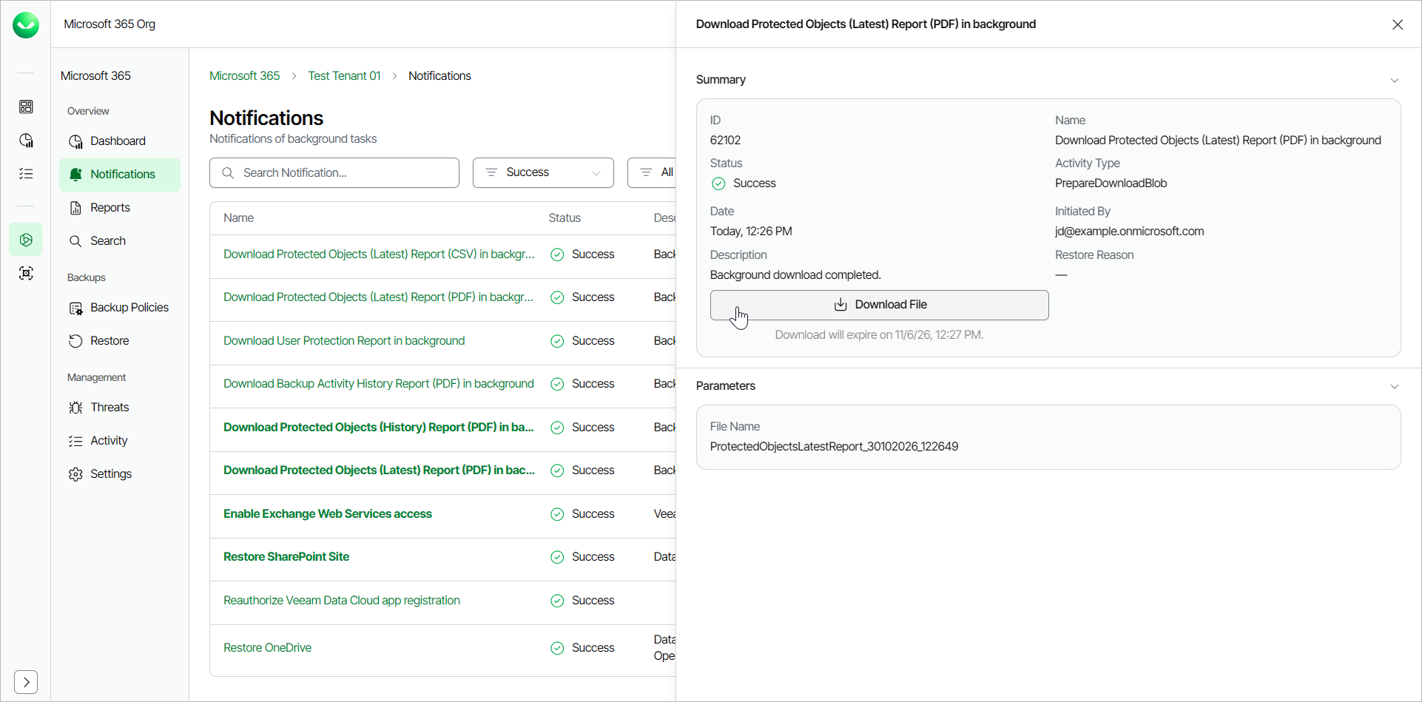This screenshot has height=702, width=1422.
Task: Click the Veeam green logo icon
Action: point(26,25)
